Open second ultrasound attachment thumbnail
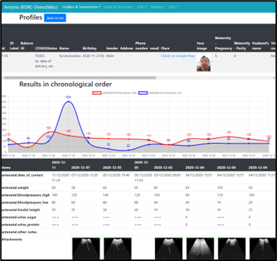Screen dimensions: 277x261 (117, 248)
